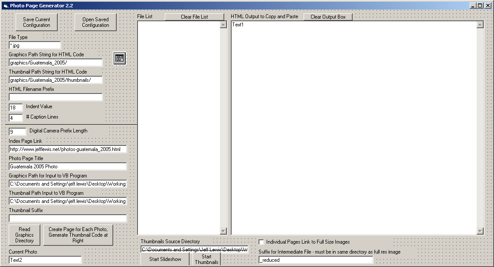The height and width of the screenshot is (267, 494).
Task: Click 'HTML Output to Copy and Paste' label
Action: (264, 16)
